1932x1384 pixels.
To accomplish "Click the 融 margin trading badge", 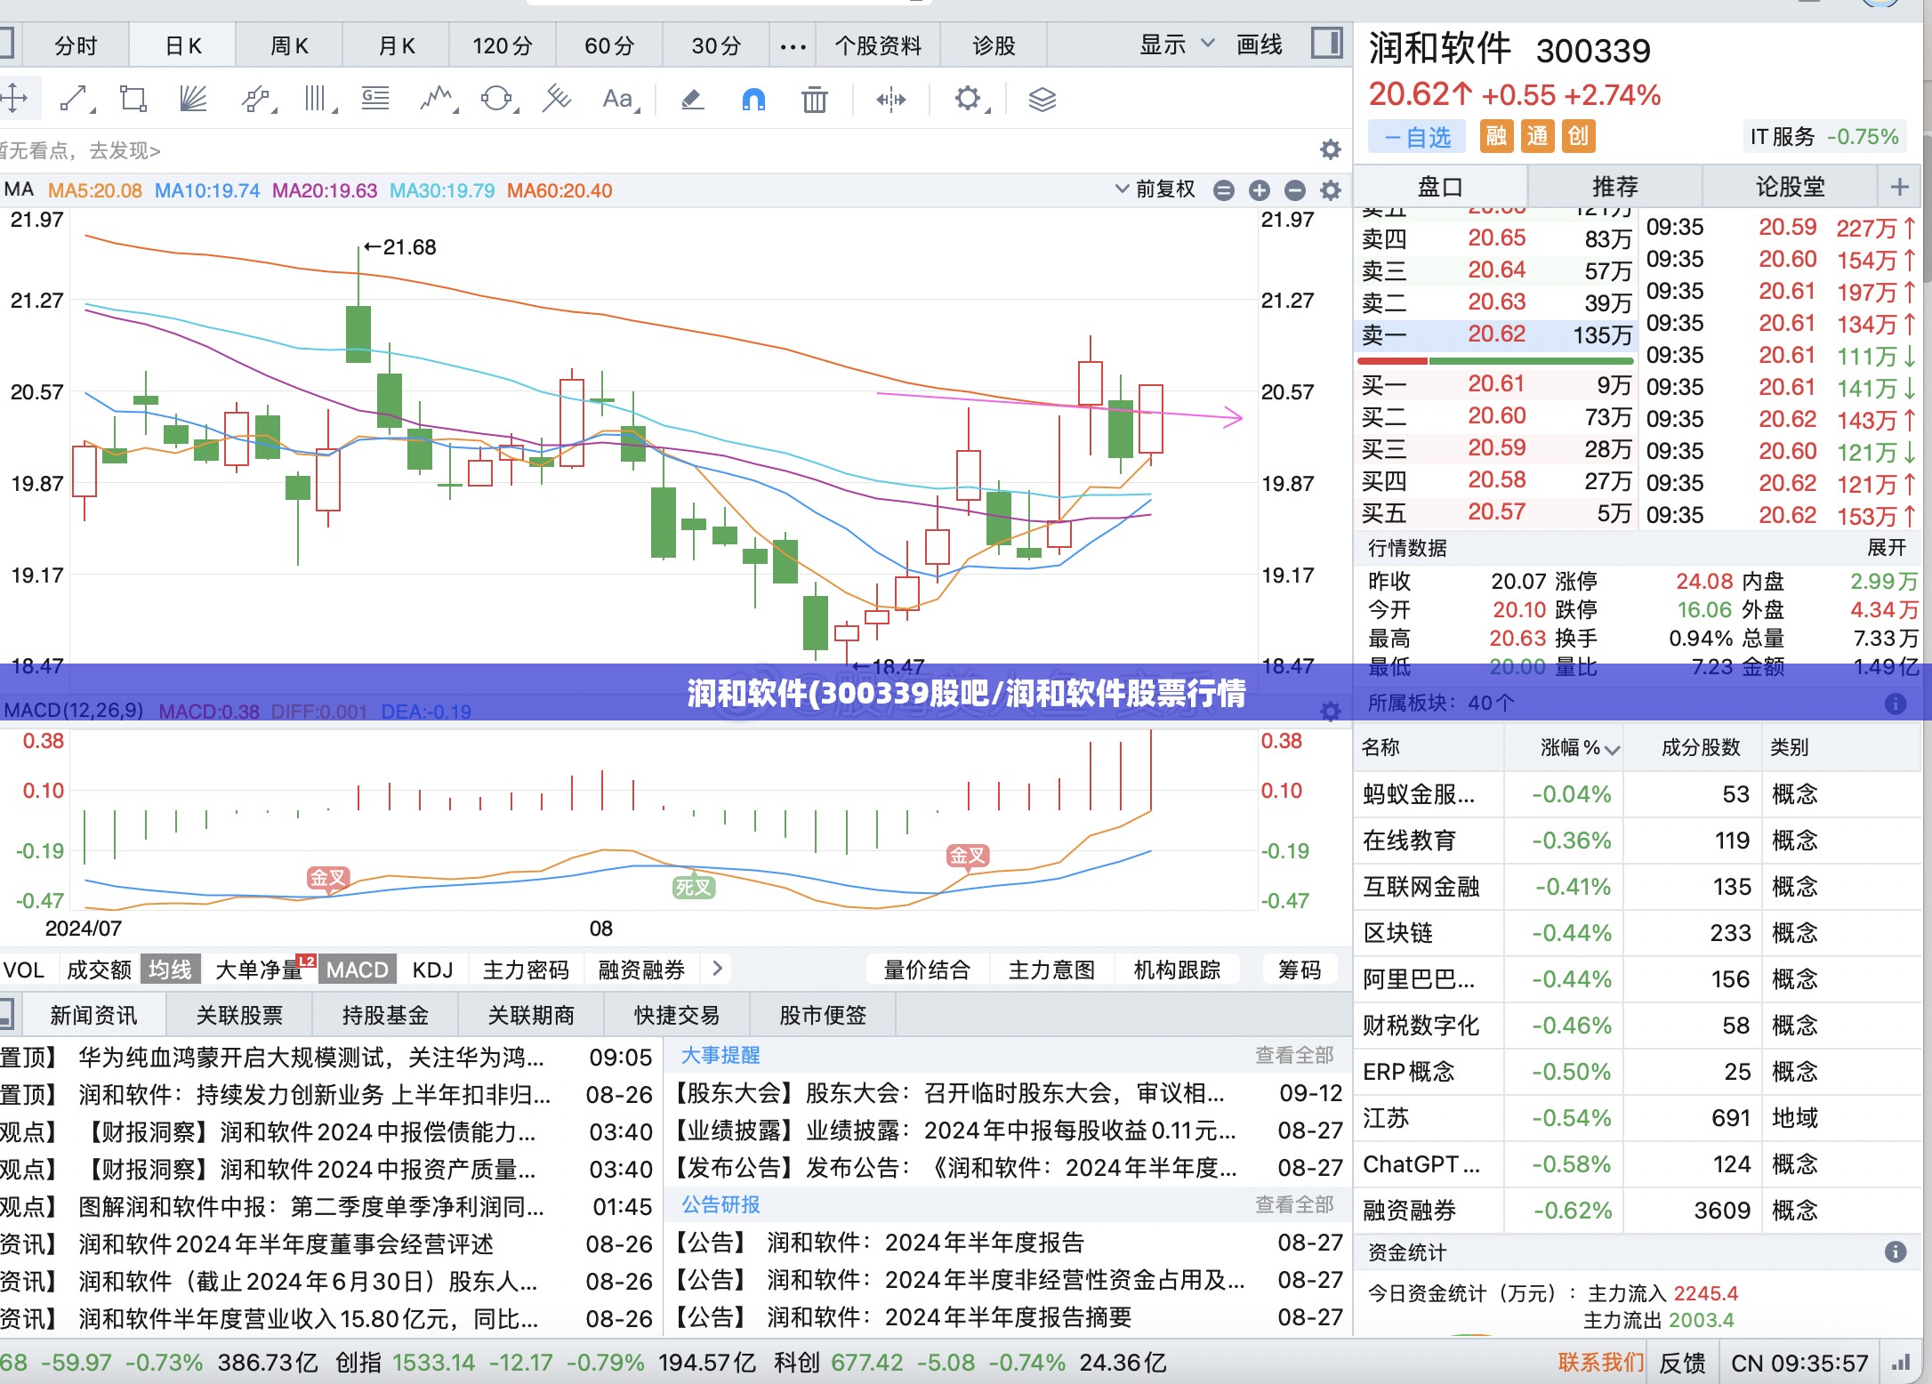I will 1497,136.
